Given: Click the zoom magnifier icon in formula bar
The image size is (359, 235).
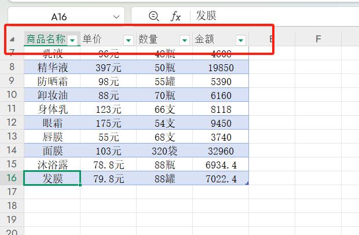Looking at the screenshot, I should coord(153,16).
